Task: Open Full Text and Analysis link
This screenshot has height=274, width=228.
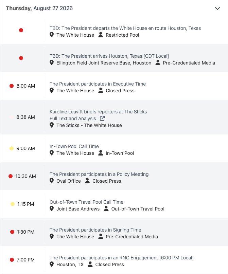Action: pyautogui.click(x=73, y=118)
